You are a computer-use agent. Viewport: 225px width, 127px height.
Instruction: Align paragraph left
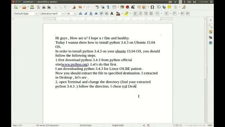click(x=135, y=13)
